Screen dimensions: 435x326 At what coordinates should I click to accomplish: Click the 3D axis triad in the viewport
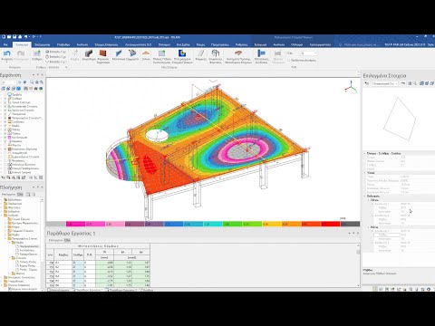click(x=351, y=87)
